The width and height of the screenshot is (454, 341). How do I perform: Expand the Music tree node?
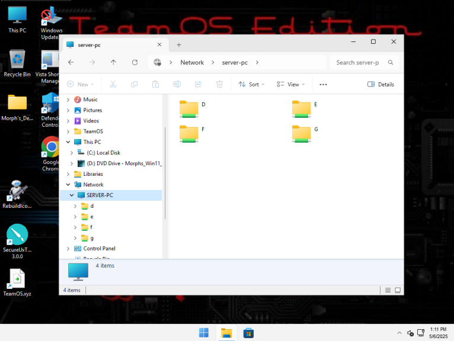tap(68, 99)
